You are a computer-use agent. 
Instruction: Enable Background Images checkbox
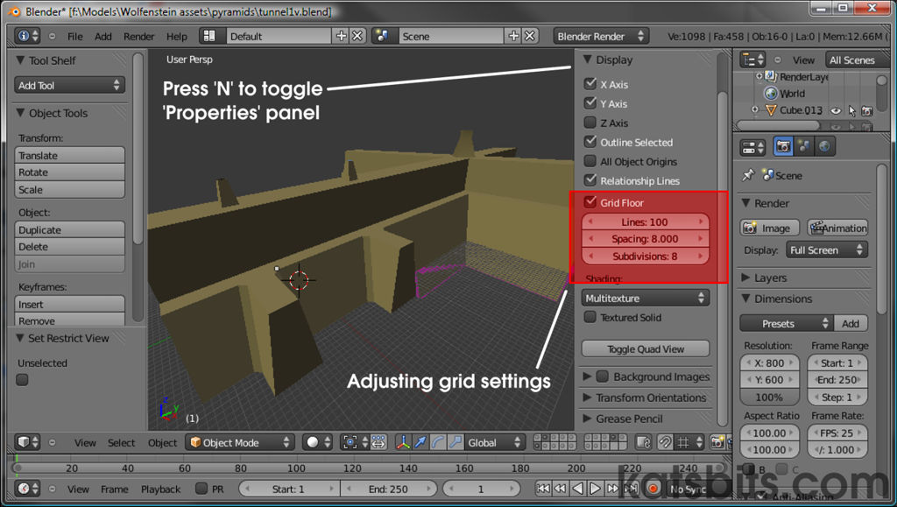(x=602, y=377)
